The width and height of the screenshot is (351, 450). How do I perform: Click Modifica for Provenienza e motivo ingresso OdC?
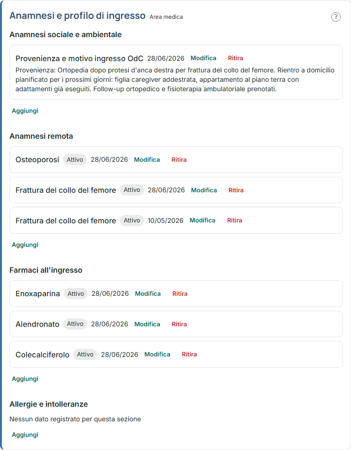[x=203, y=58]
